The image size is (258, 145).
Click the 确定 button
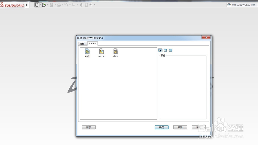pyautogui.click(x=162, y=127)
